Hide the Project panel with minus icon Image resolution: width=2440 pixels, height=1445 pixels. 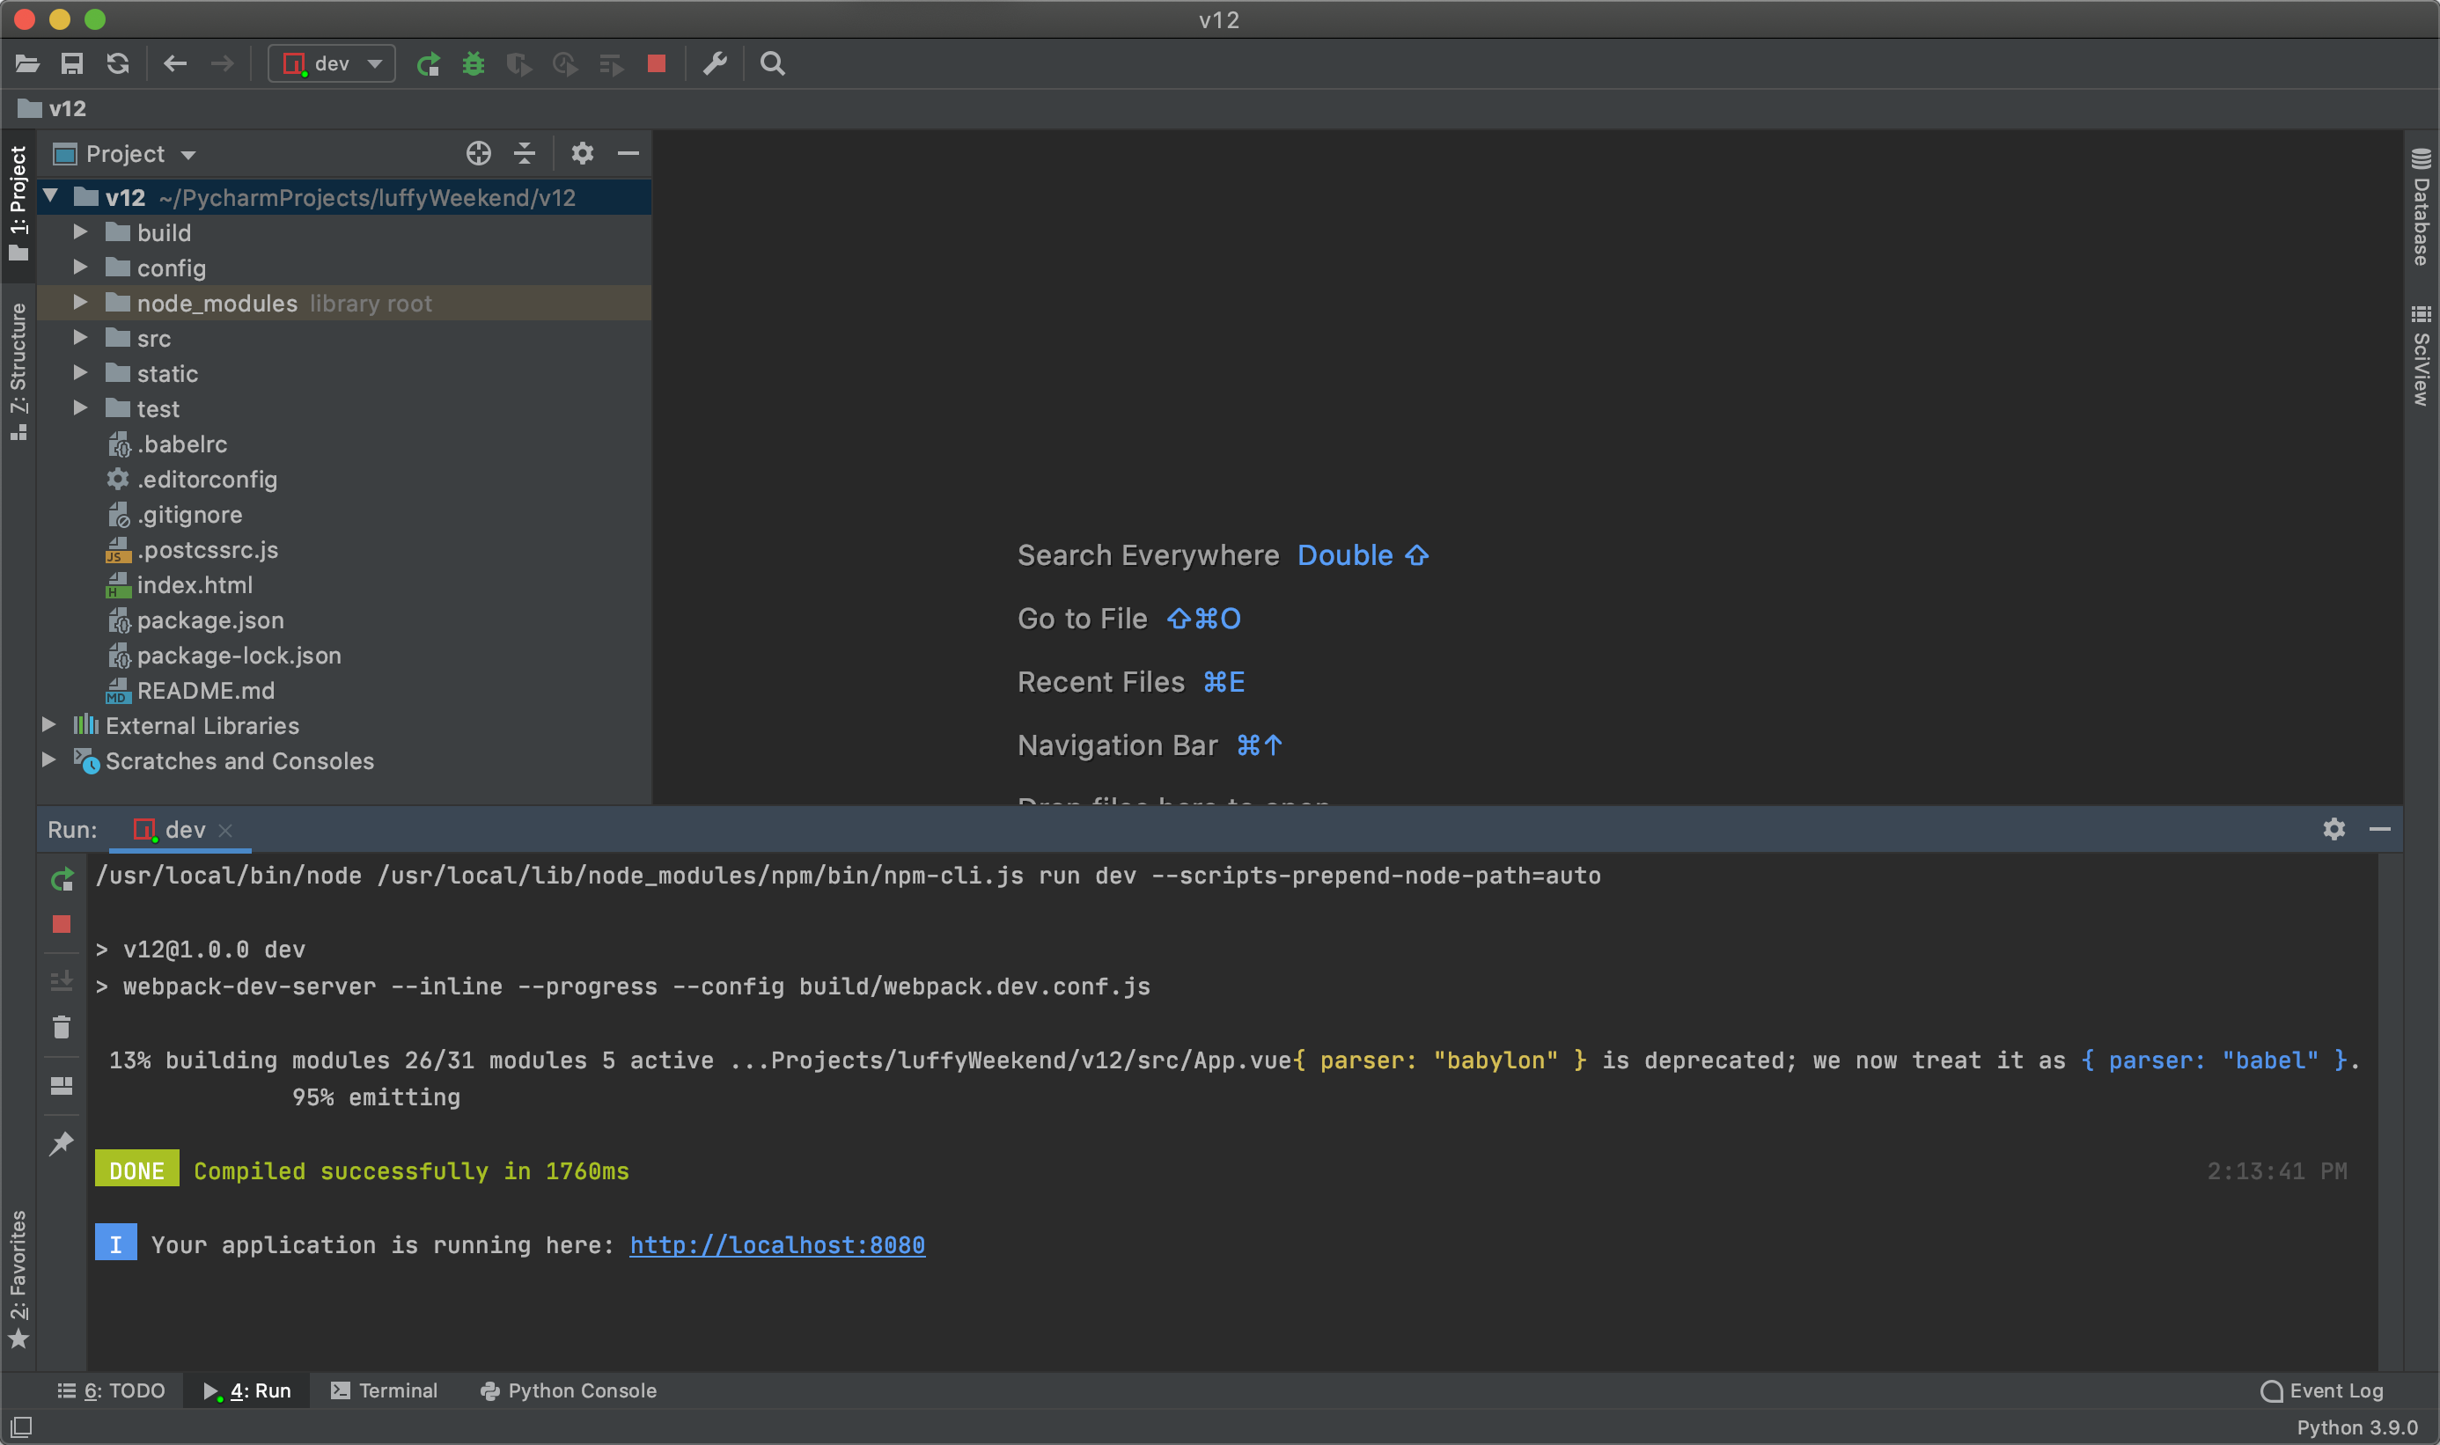(x=628, y=153)
